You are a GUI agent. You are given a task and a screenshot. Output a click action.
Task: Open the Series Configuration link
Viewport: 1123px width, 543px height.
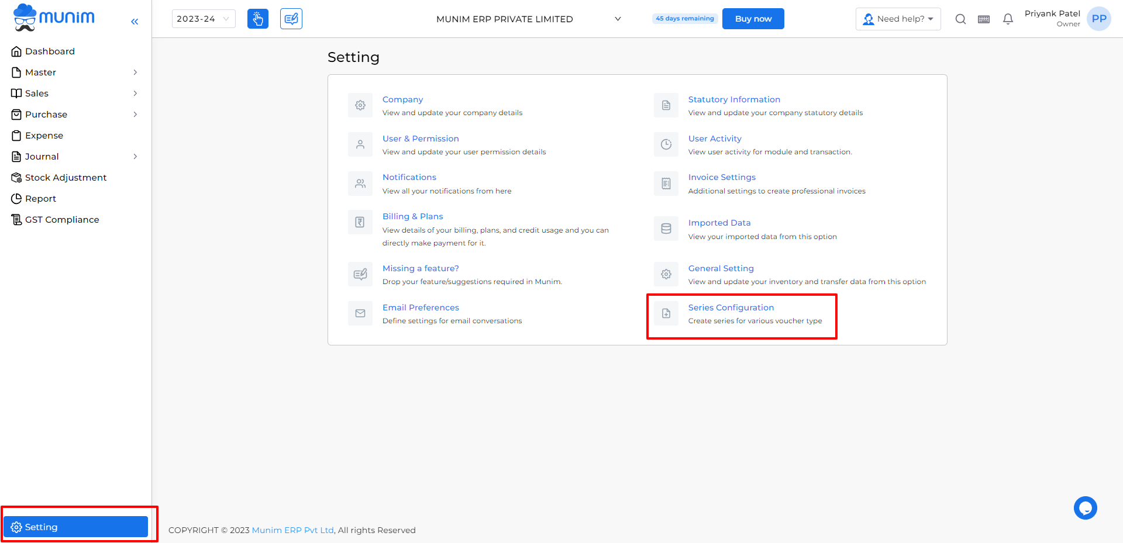coord(731,307)
